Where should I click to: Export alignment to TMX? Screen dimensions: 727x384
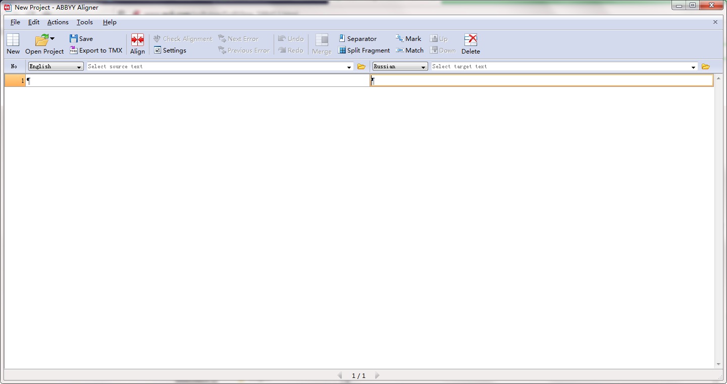tap(96, 50)
